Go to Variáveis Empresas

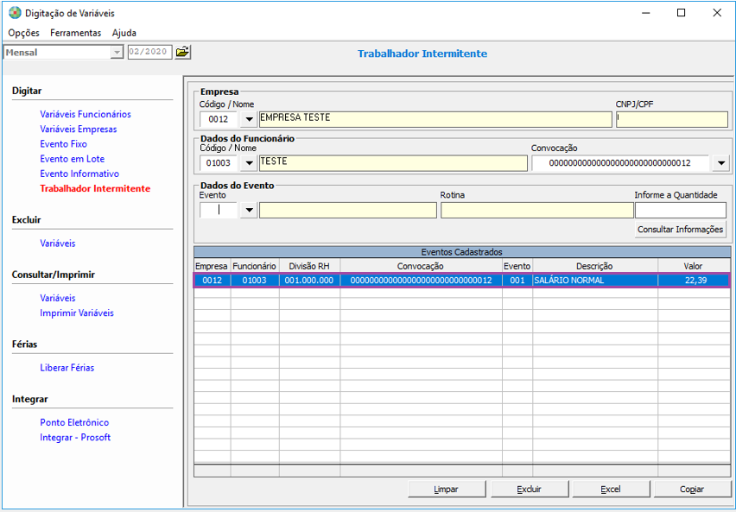79,129
